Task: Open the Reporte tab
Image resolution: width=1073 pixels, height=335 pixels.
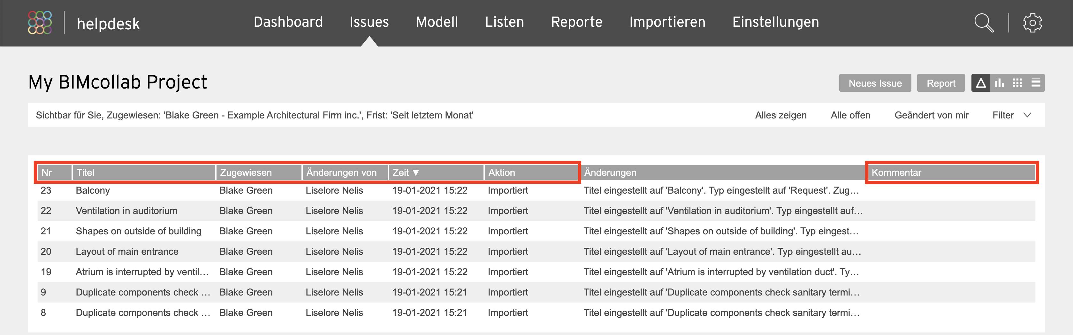Action: pos(576,22)
